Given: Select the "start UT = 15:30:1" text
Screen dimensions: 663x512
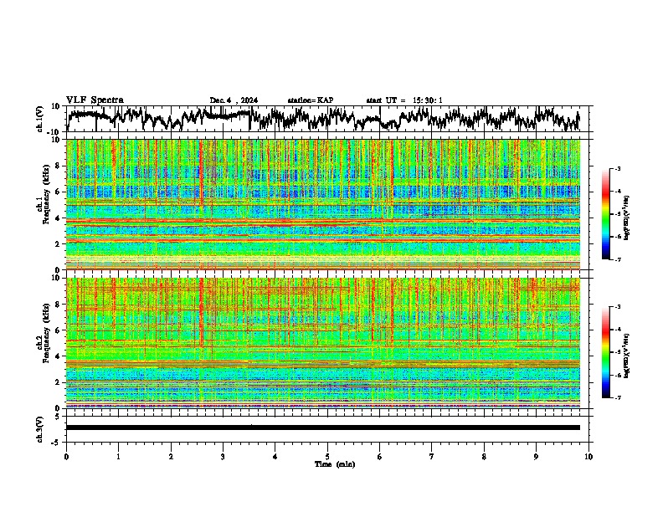Looking at the screenshot, I should click(404, 100).
